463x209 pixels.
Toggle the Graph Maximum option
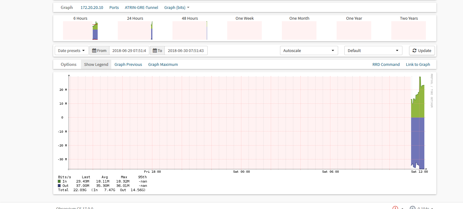163,64
